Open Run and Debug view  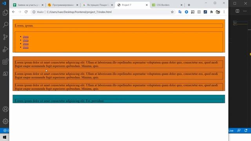tap(5, 49)
